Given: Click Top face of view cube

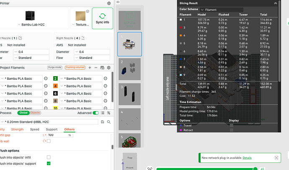Looking at the screenshot, I should [x=130, y=158].
